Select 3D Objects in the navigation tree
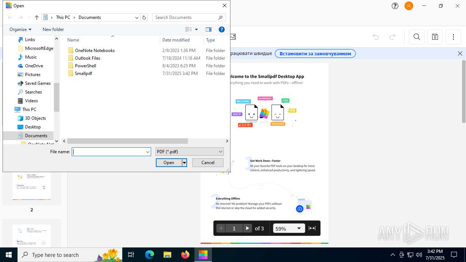Viewport: 466px width, 262px height. (35, 118)
